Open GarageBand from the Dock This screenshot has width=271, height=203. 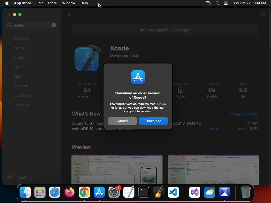pos(159,192)
